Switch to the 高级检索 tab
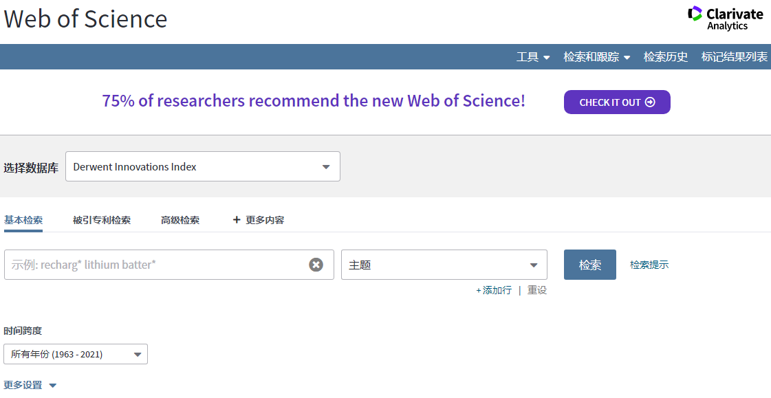This screenshot has height=398, width=771. tap(180, 220)
